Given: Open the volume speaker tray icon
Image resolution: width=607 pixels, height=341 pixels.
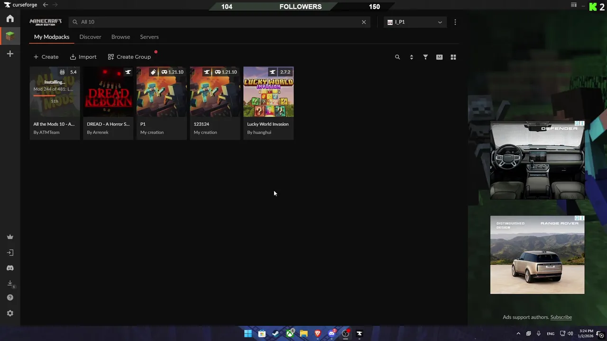Looking at the screenshot, I should tap(570, 333).
